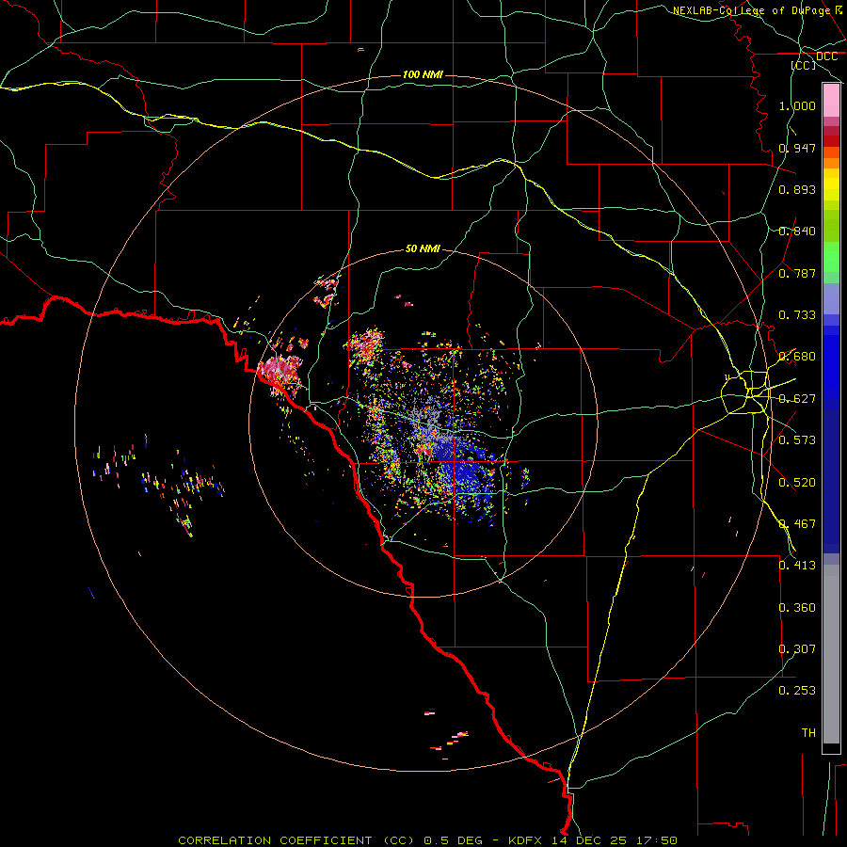Click the Correlation Coefficient KDFX caption text
847x847 pixels.
tap(427, 840)
